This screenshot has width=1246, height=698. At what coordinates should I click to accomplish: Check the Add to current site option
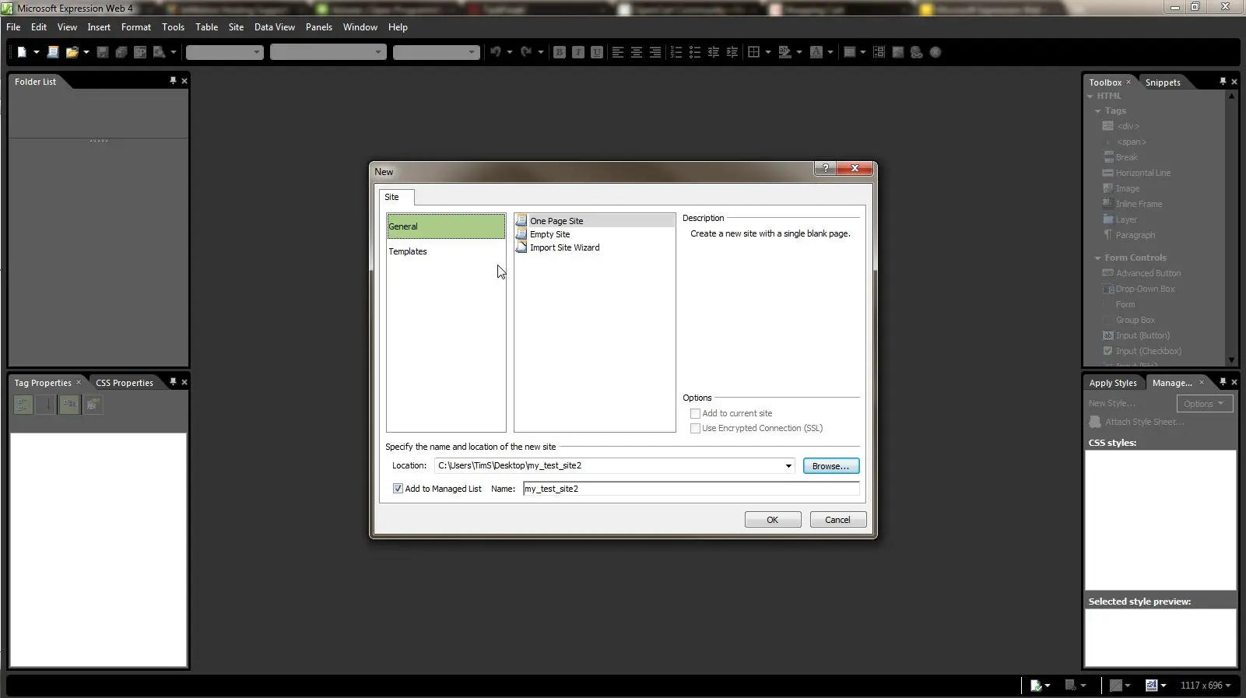695,413
